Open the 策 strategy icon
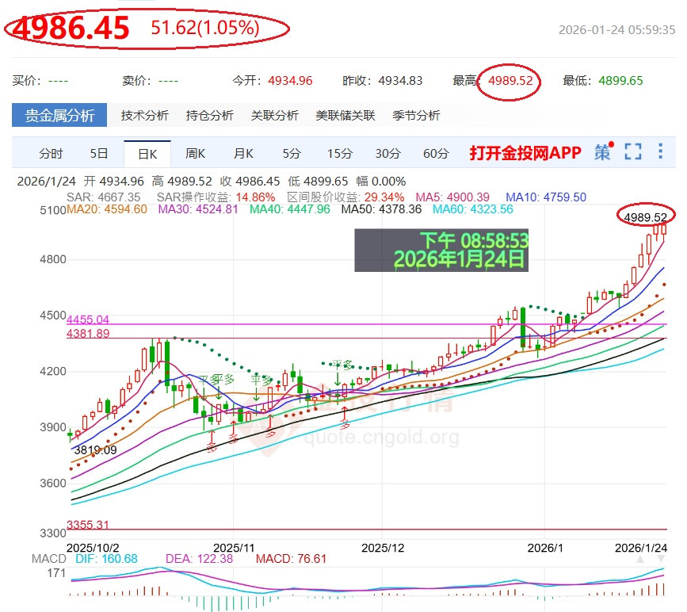This screenshot has width=687, height=612. pyautogui.click(x=604, y=151)
